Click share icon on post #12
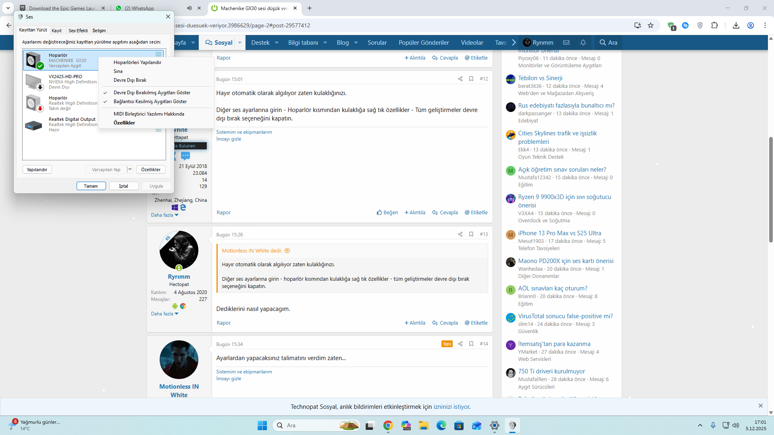This screenshot has width=774, height=435. click(x=460, y=79)
